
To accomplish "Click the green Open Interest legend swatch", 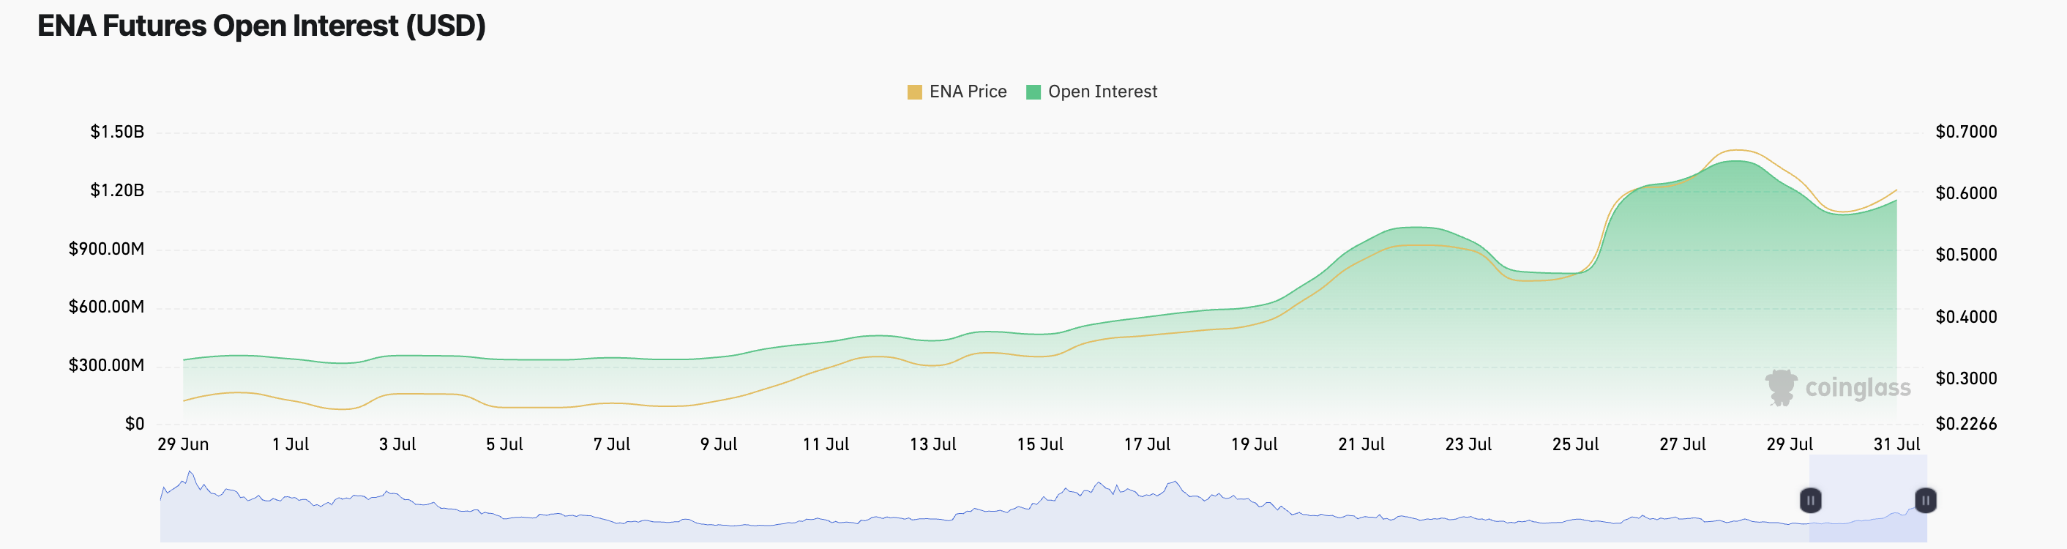I will (1033, 92).
